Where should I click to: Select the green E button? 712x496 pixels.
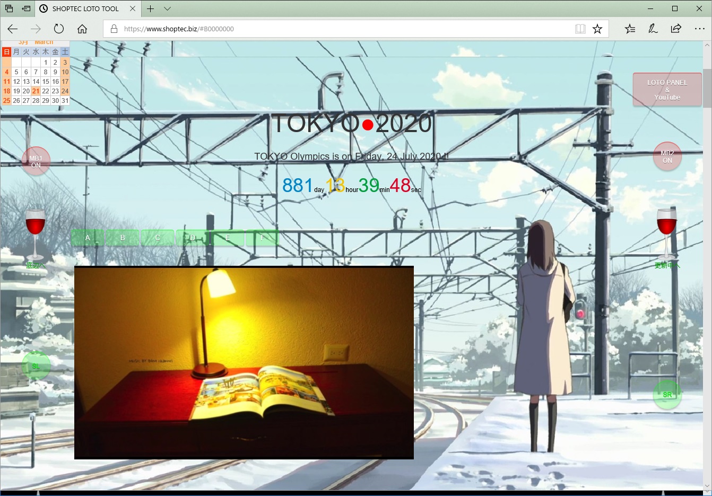click(x=228, y=238)
